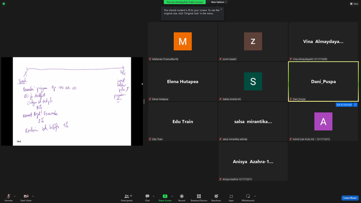Click muted mic icon on Maharani Pramudita label
361x203 pixels.
pos(150,59)
